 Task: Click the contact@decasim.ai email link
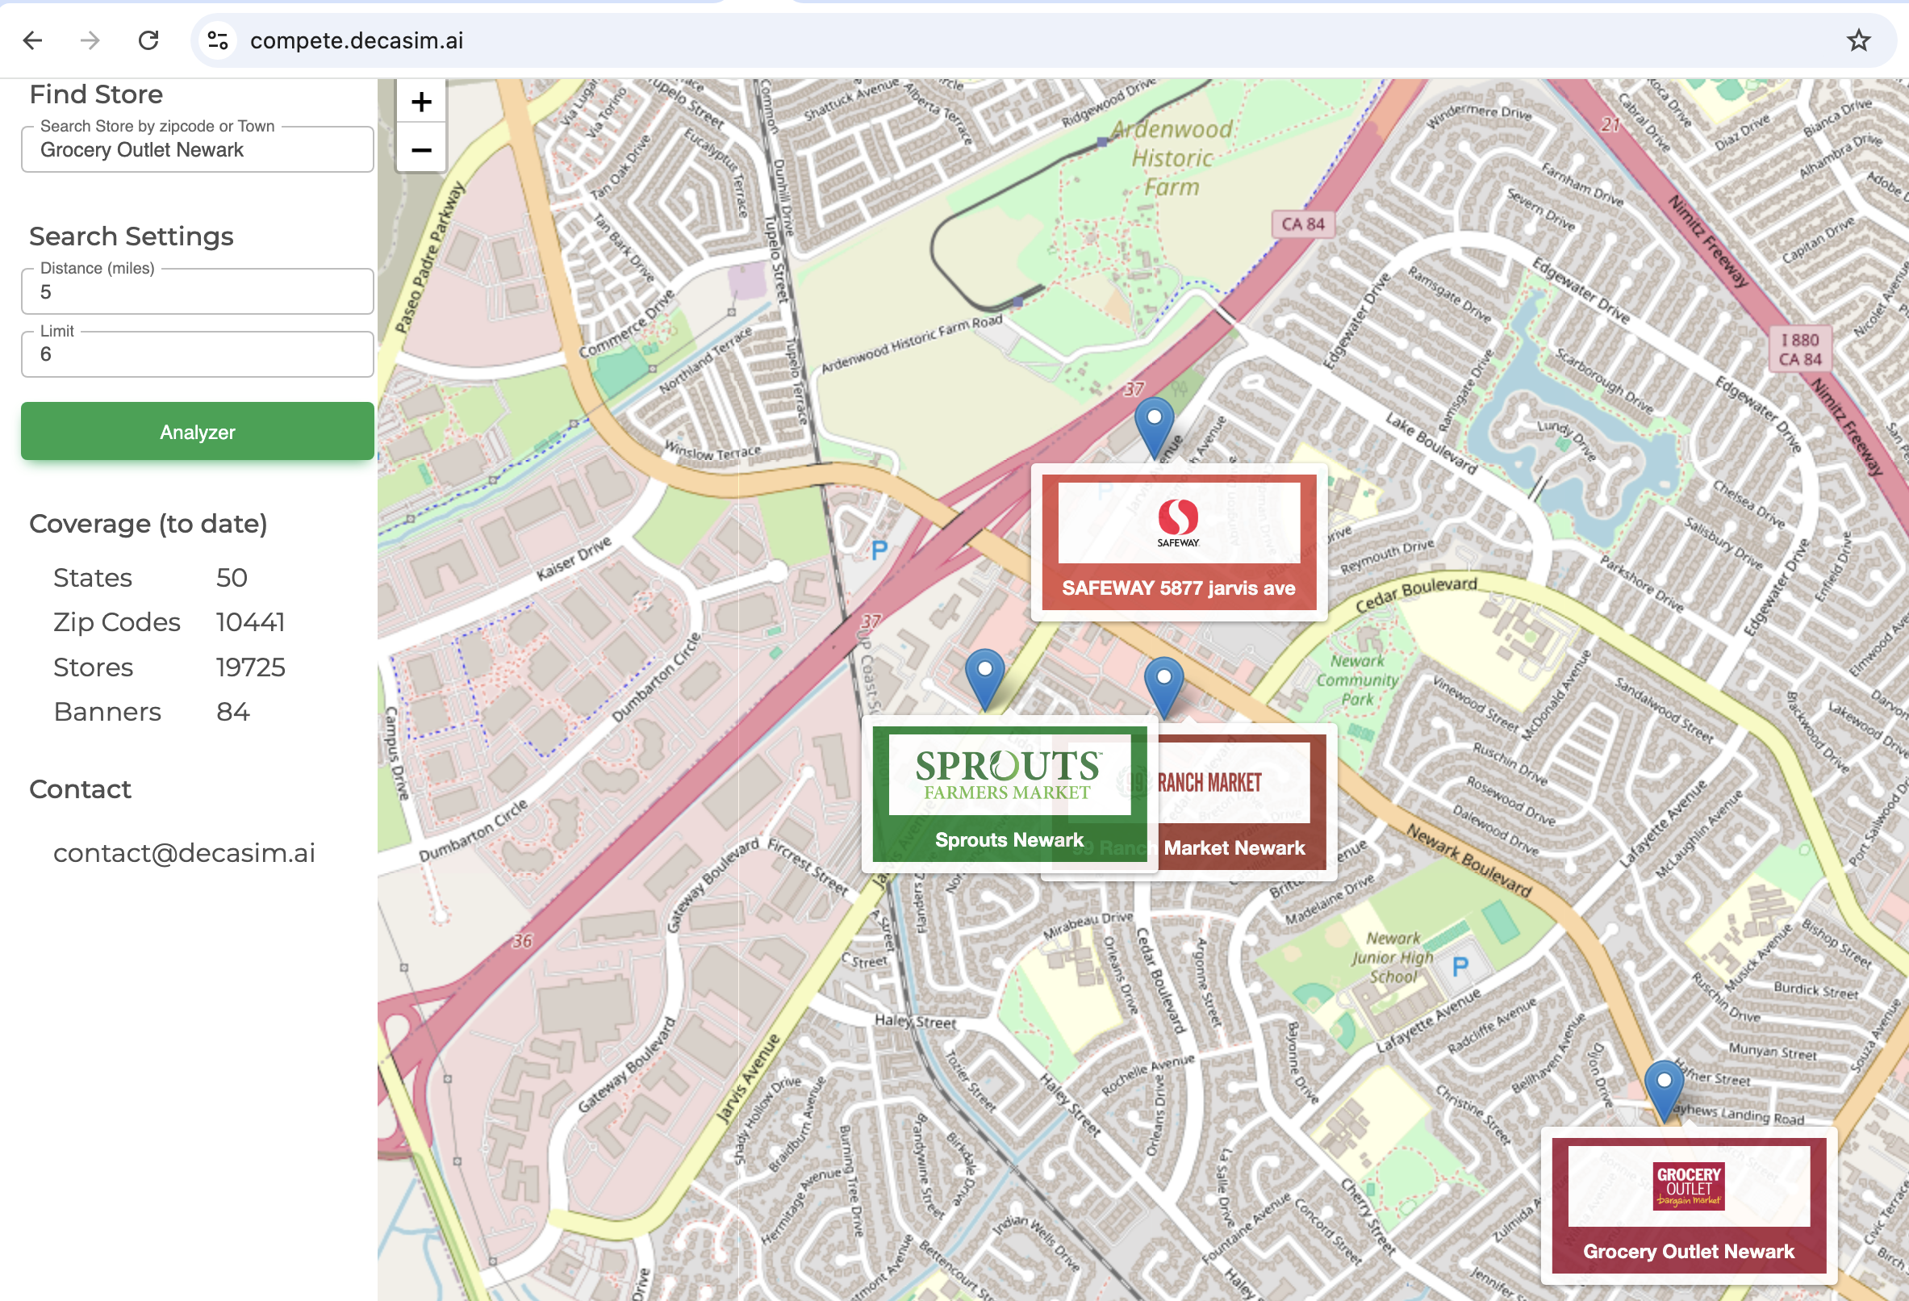tap(184, 853)
